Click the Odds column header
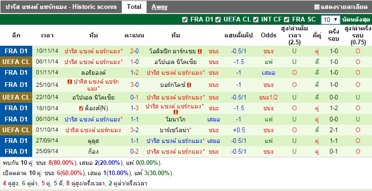372x191 pixels. 268,35
